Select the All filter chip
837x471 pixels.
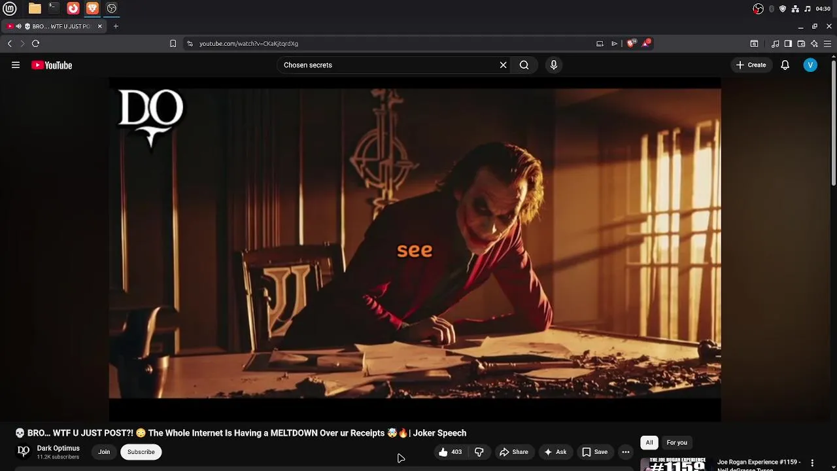pos(649,443)
